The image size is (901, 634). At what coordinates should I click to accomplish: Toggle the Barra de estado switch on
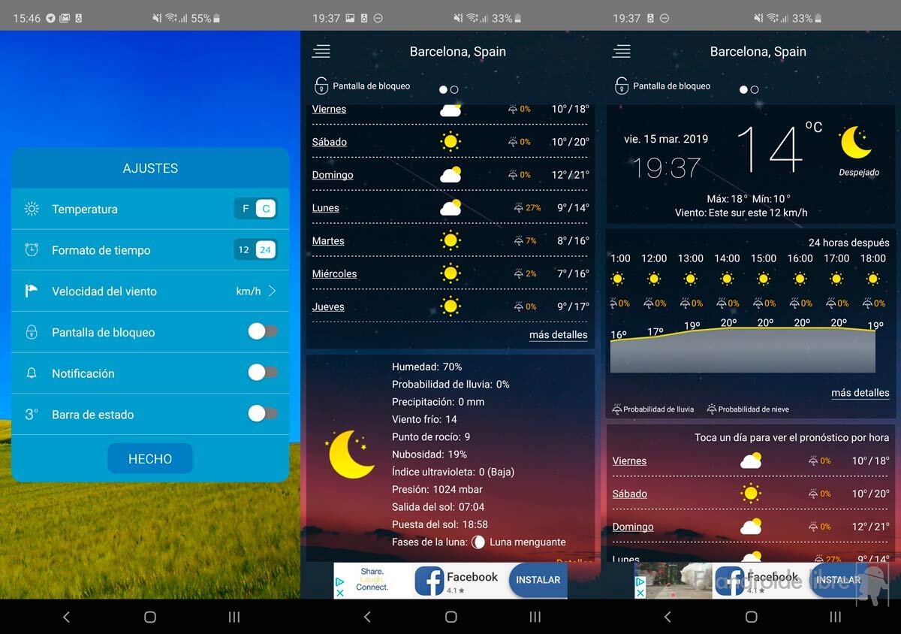(x=263, y=414)
